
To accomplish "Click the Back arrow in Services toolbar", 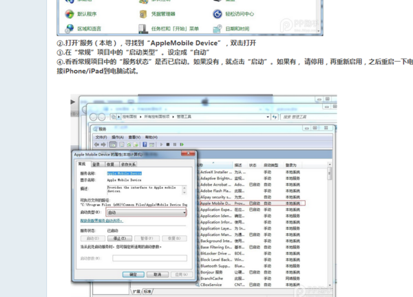I will point(96,144).
